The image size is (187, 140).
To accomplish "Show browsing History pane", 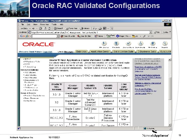I will click(85, 28).
